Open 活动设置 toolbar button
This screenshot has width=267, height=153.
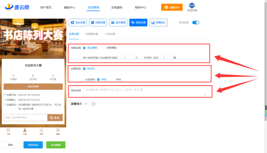[x=78, y=22]
